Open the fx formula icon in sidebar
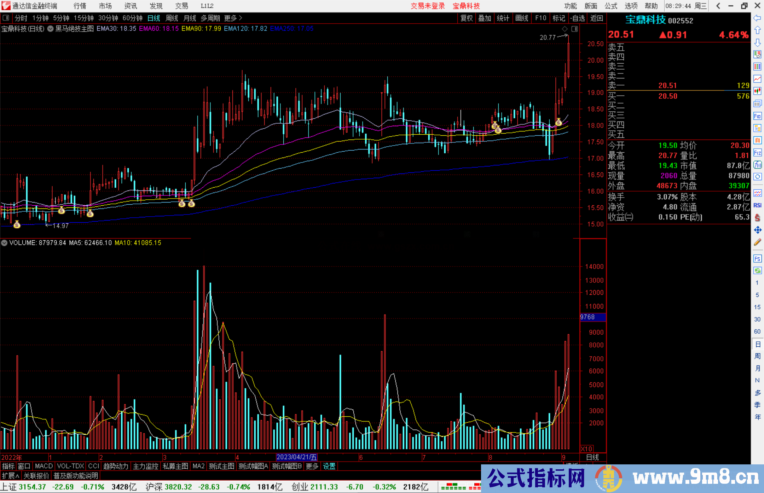Screen dimensions: 764x493 (x=757, y=165)
